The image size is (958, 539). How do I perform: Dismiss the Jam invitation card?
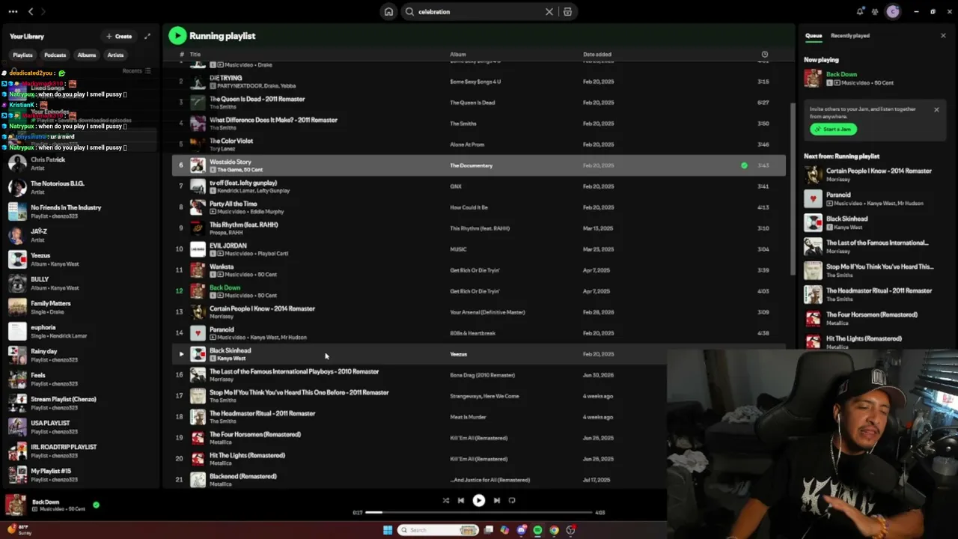[x=936, y=109]
